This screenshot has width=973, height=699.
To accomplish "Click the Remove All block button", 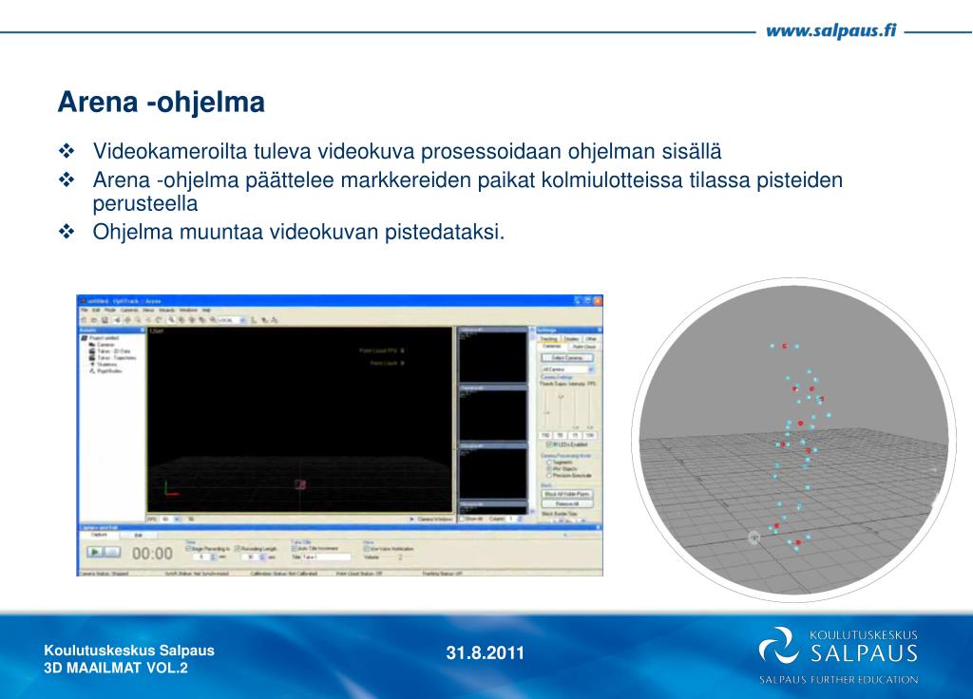I will pyautogui.click(x=567, y=503).
